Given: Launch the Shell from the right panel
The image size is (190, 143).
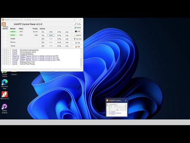Looking at the screenshot, I should point(77,31).
